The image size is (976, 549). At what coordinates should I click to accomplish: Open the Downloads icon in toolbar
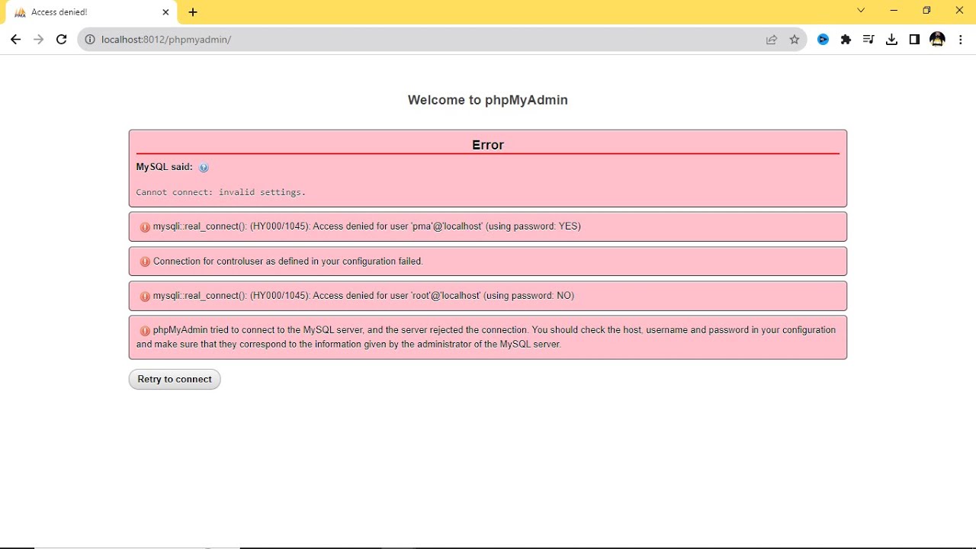tap(891, 39)
